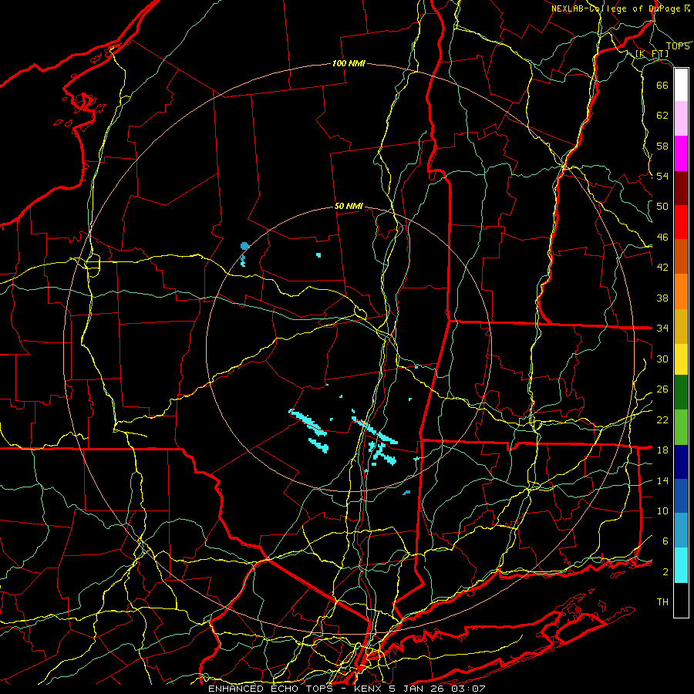Click the legend value '26'
This screenshot has width=694, height=694.
(662, 389)
